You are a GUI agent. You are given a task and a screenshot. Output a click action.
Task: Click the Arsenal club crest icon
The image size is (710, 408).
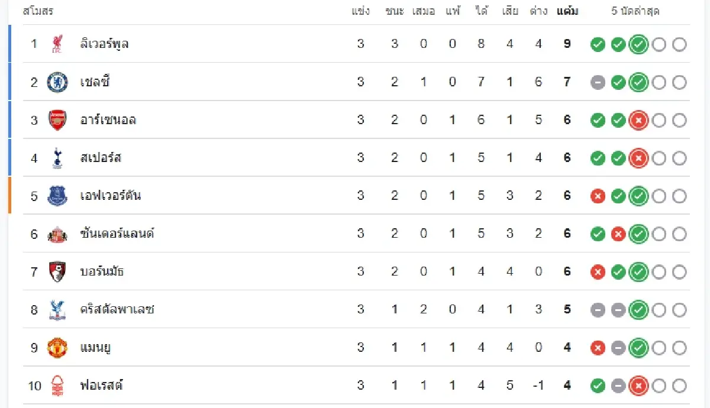point(57,120)
